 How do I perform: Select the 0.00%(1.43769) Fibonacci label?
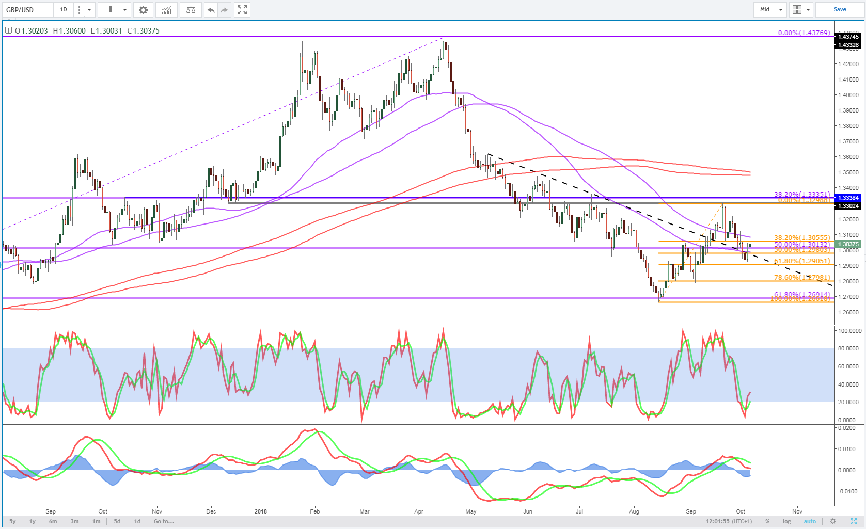tap(804, 33)
